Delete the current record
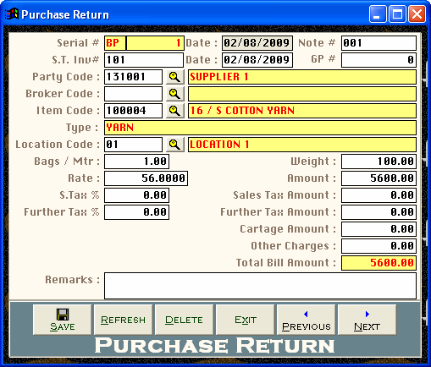The image size is (431, 367). coord(185,320)
